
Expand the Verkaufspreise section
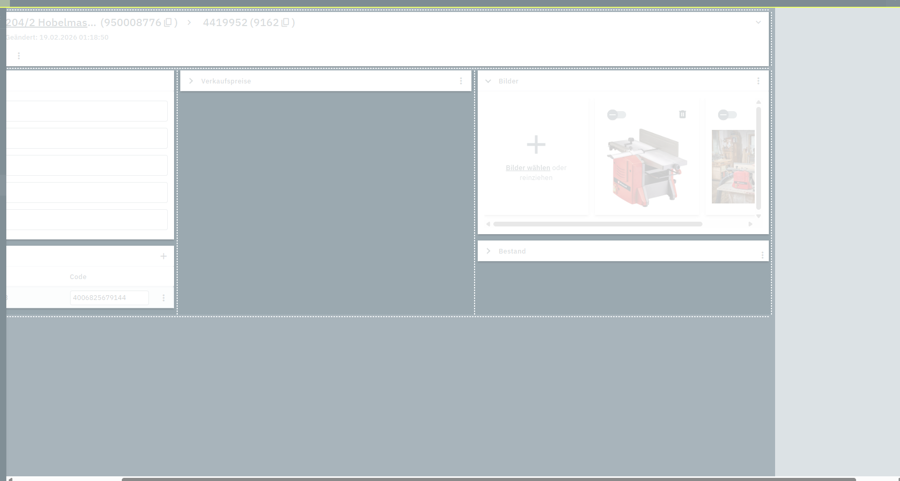pyautogui.click(x=191, y=81)
